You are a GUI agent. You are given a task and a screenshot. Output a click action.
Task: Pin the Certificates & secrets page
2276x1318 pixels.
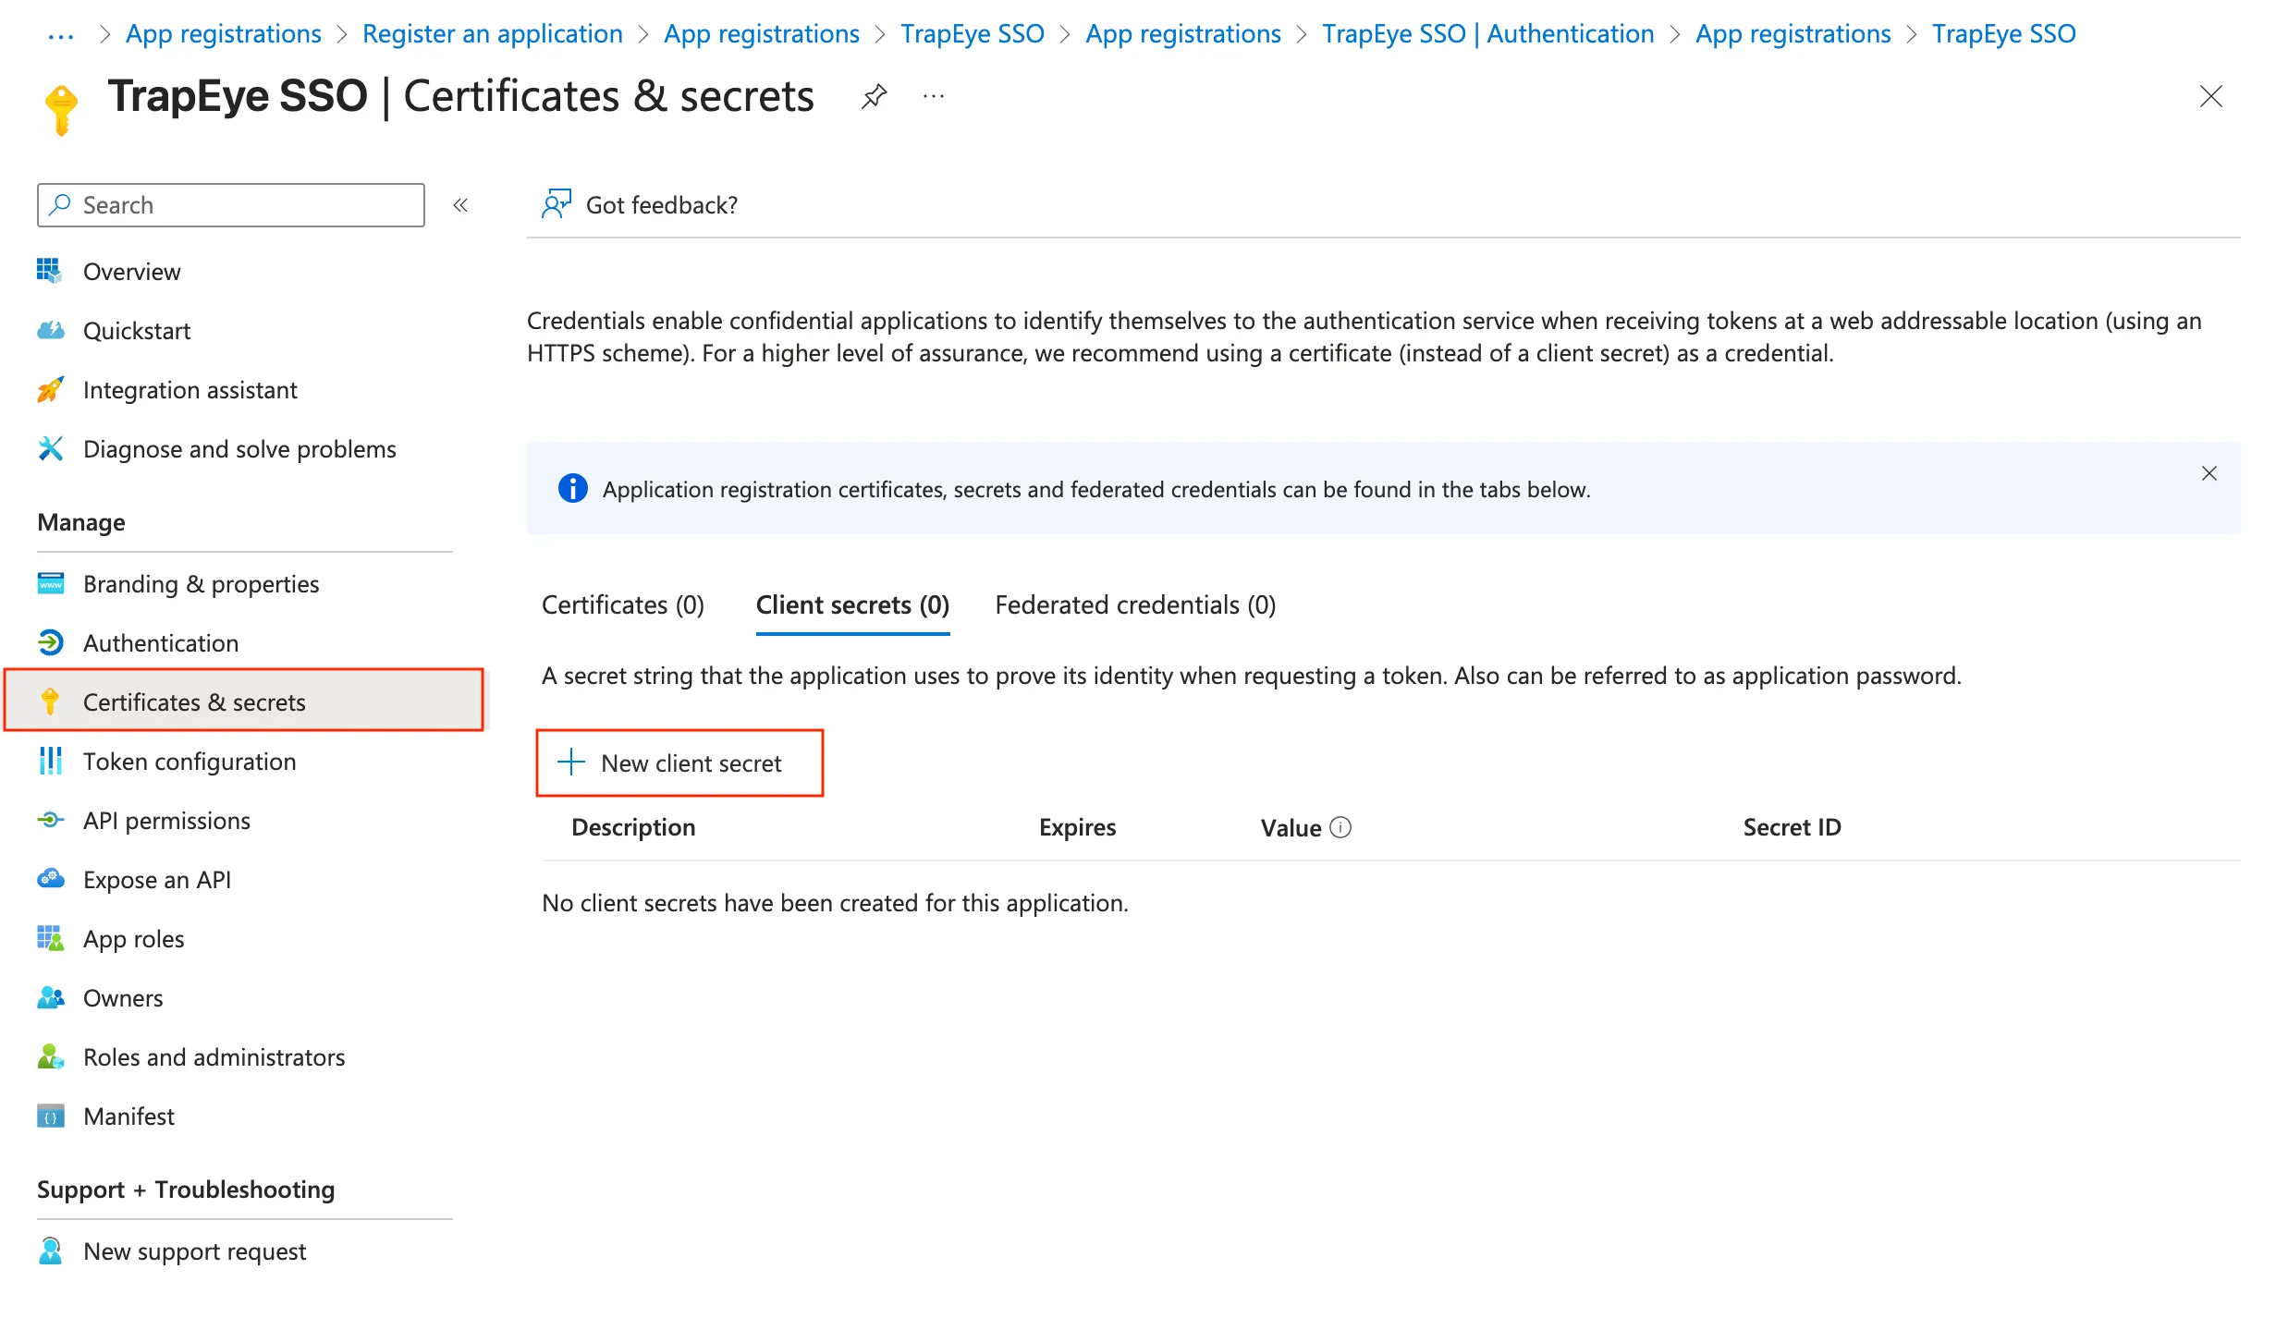tap(873, 95)
